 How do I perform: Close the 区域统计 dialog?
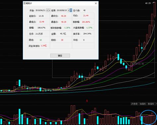coord(96,3)
